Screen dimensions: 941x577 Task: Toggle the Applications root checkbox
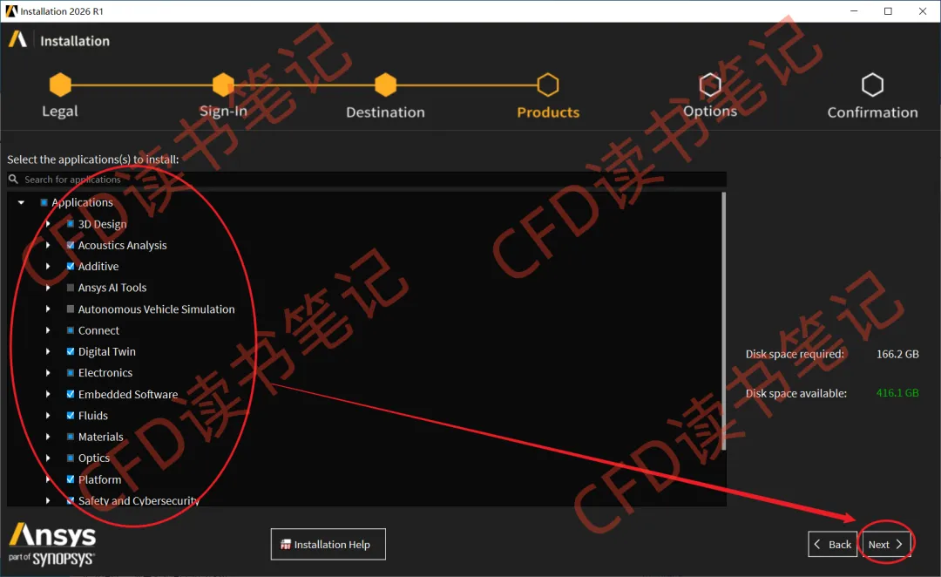tap(44, 202)
